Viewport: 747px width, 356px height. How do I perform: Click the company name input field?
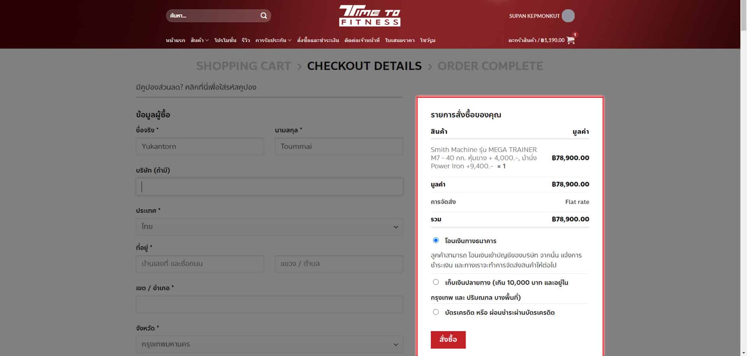point(269,187)
